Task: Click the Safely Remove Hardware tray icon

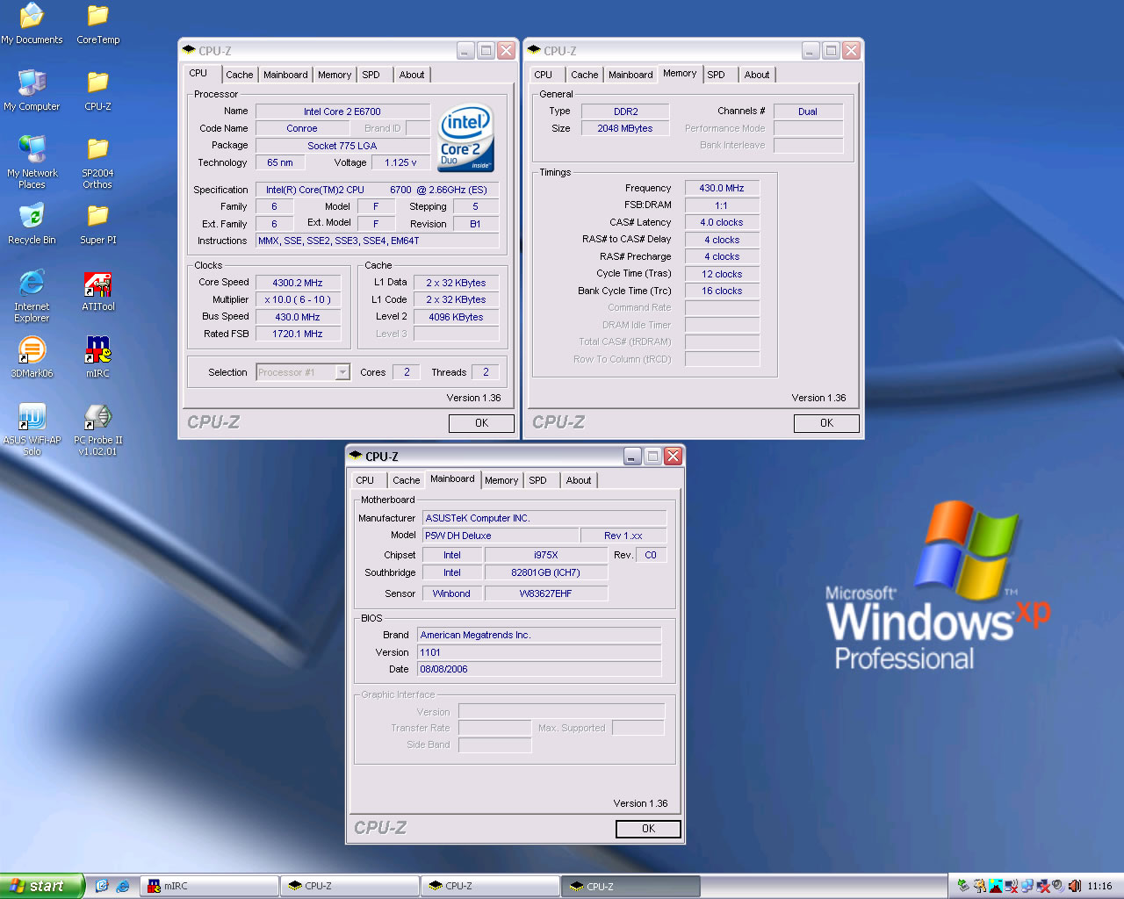Action: coord(963,886)
